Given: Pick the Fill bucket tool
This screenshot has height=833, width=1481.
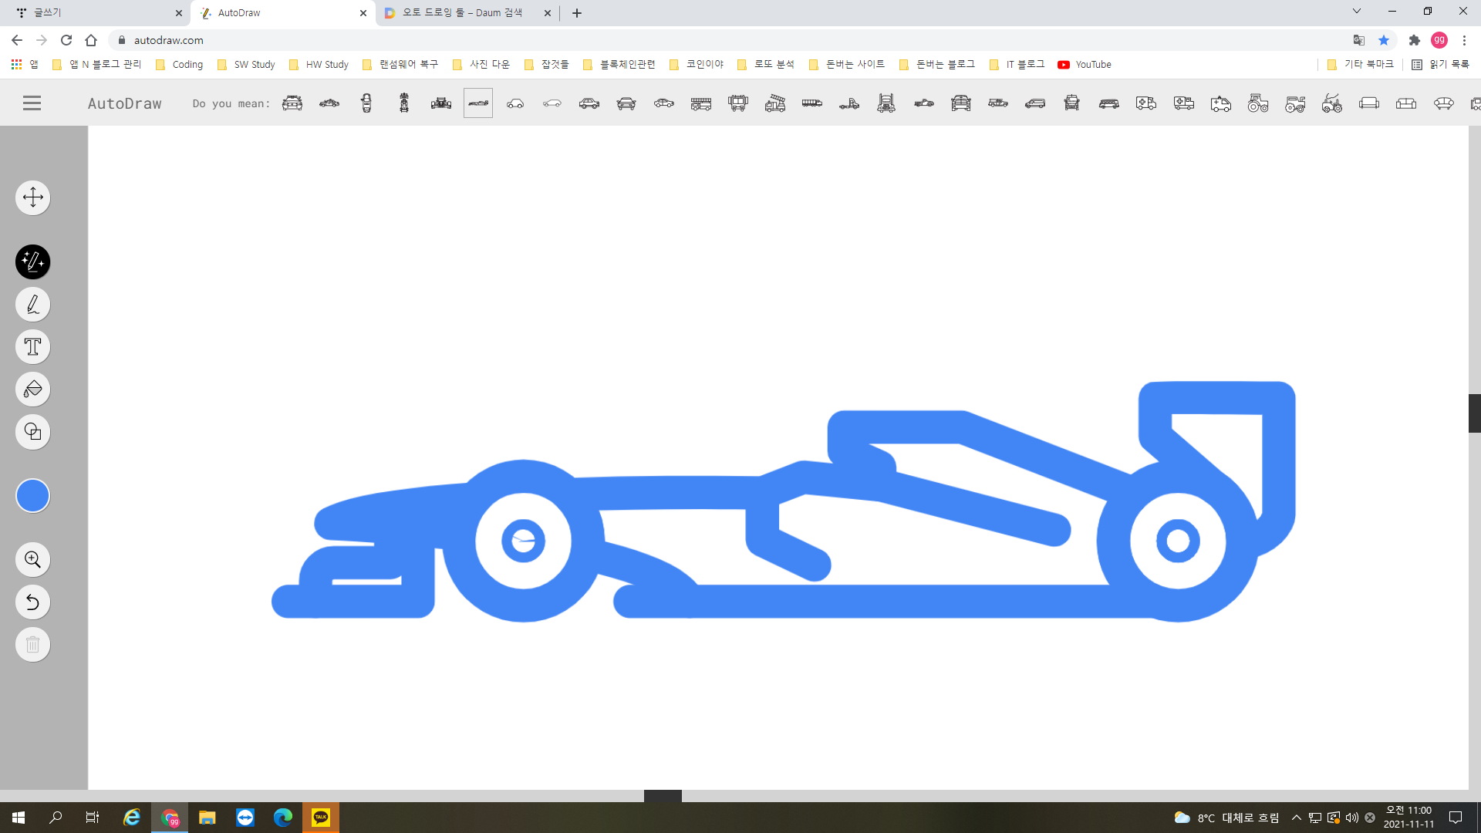Looking at the screenshot, I should pos(32,390).
